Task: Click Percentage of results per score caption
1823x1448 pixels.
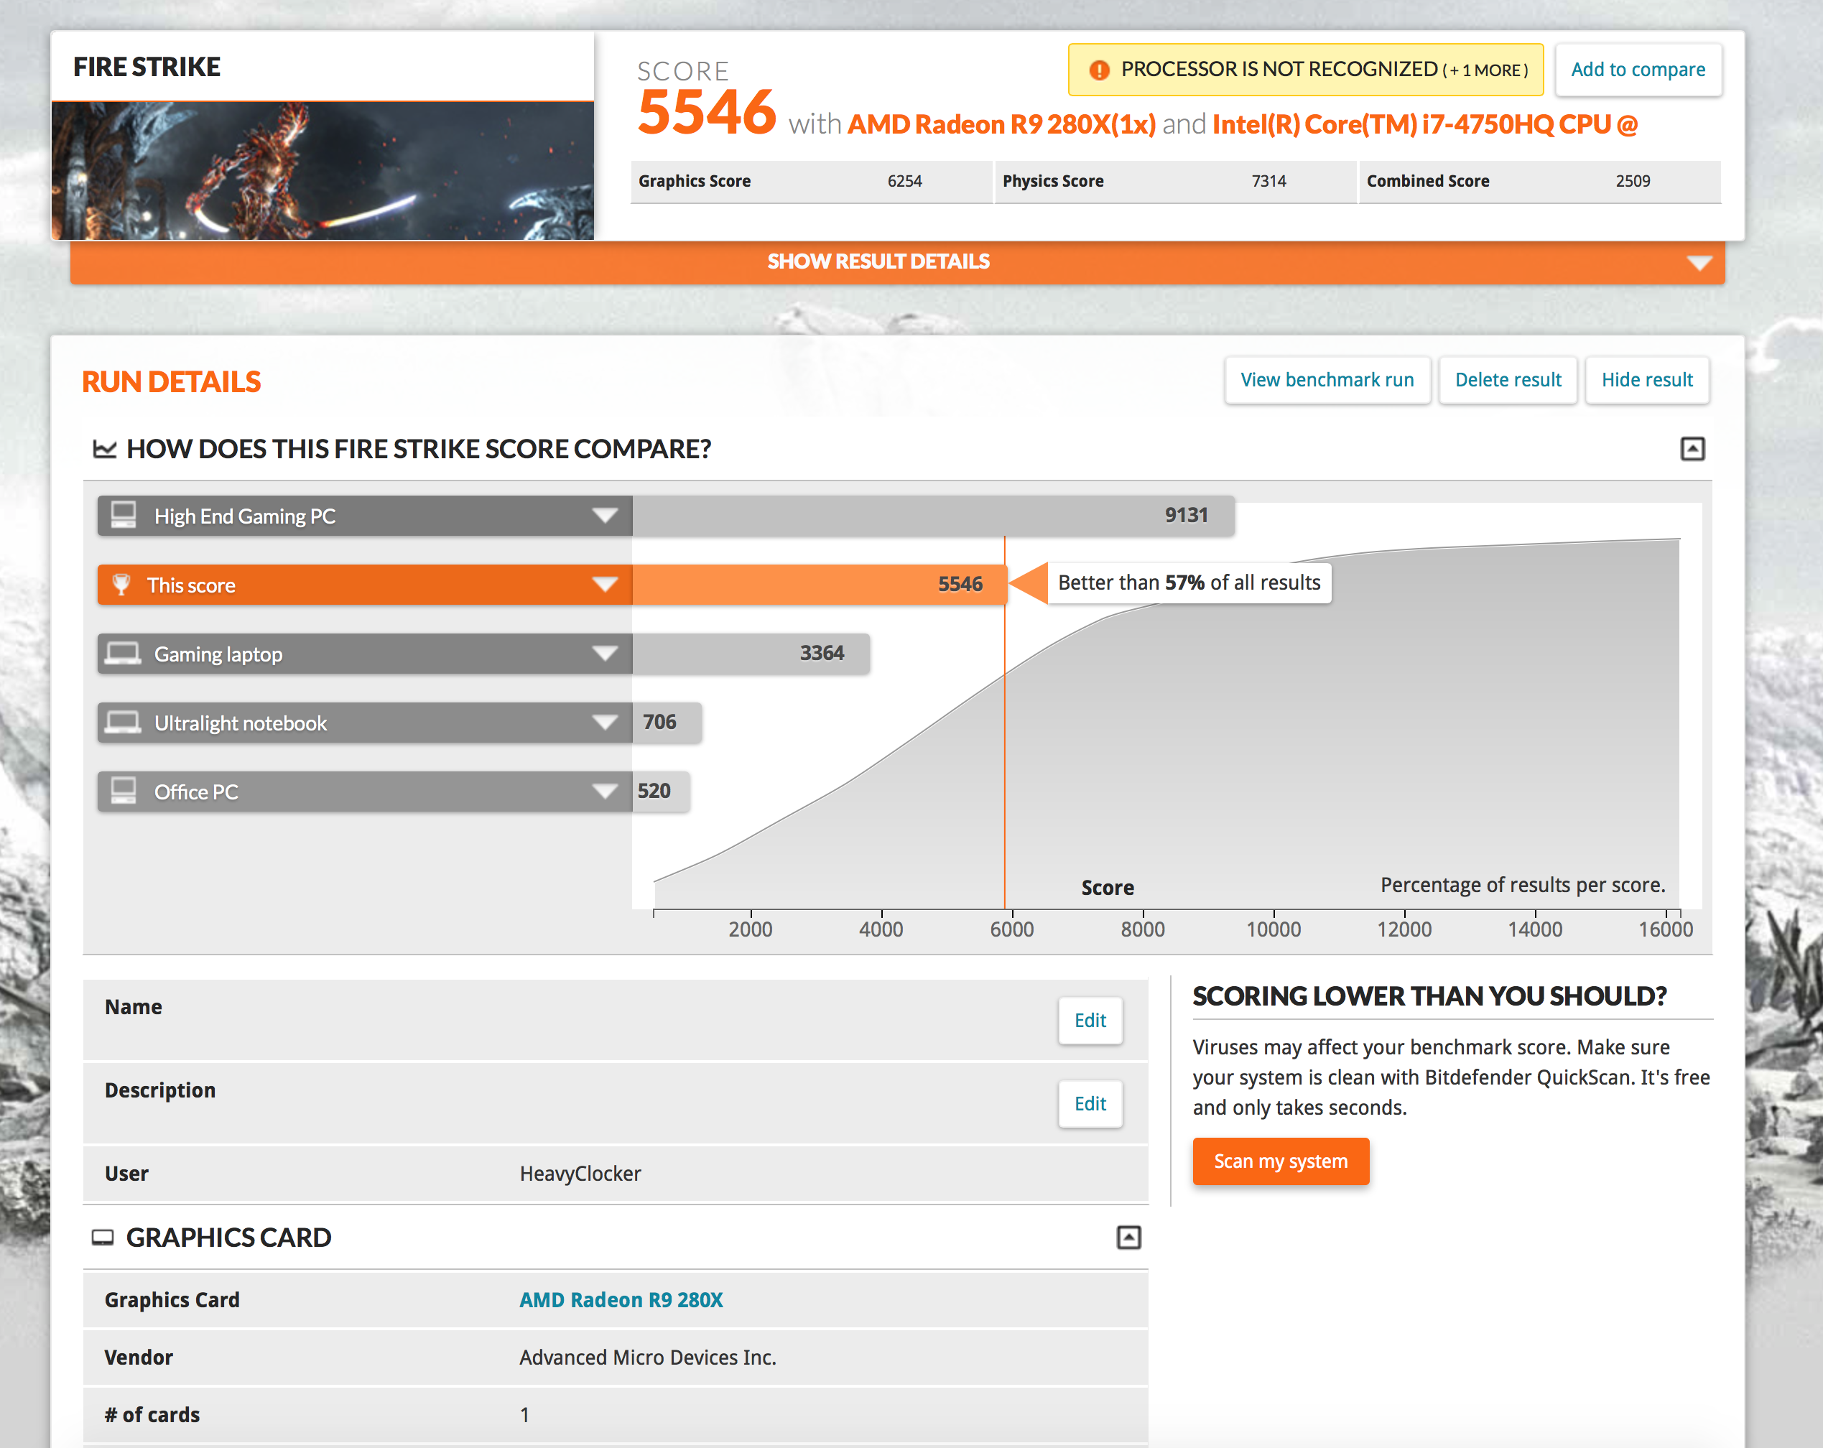Action: (1523, 885)
